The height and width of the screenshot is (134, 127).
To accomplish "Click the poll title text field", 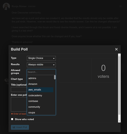I will (x=19, y=90).
